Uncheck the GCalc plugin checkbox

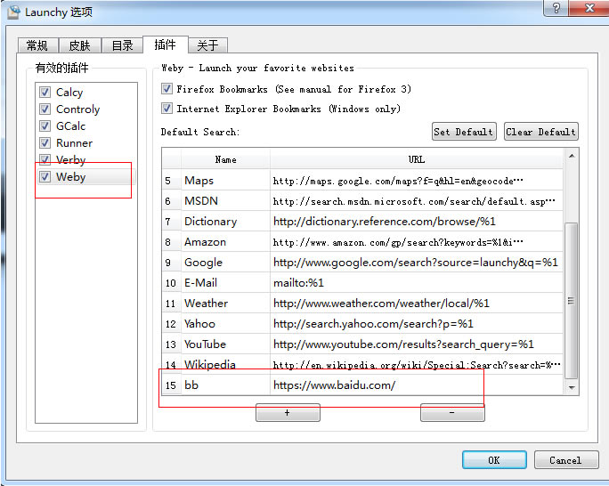pyautogui.click(x=45, y=126)
